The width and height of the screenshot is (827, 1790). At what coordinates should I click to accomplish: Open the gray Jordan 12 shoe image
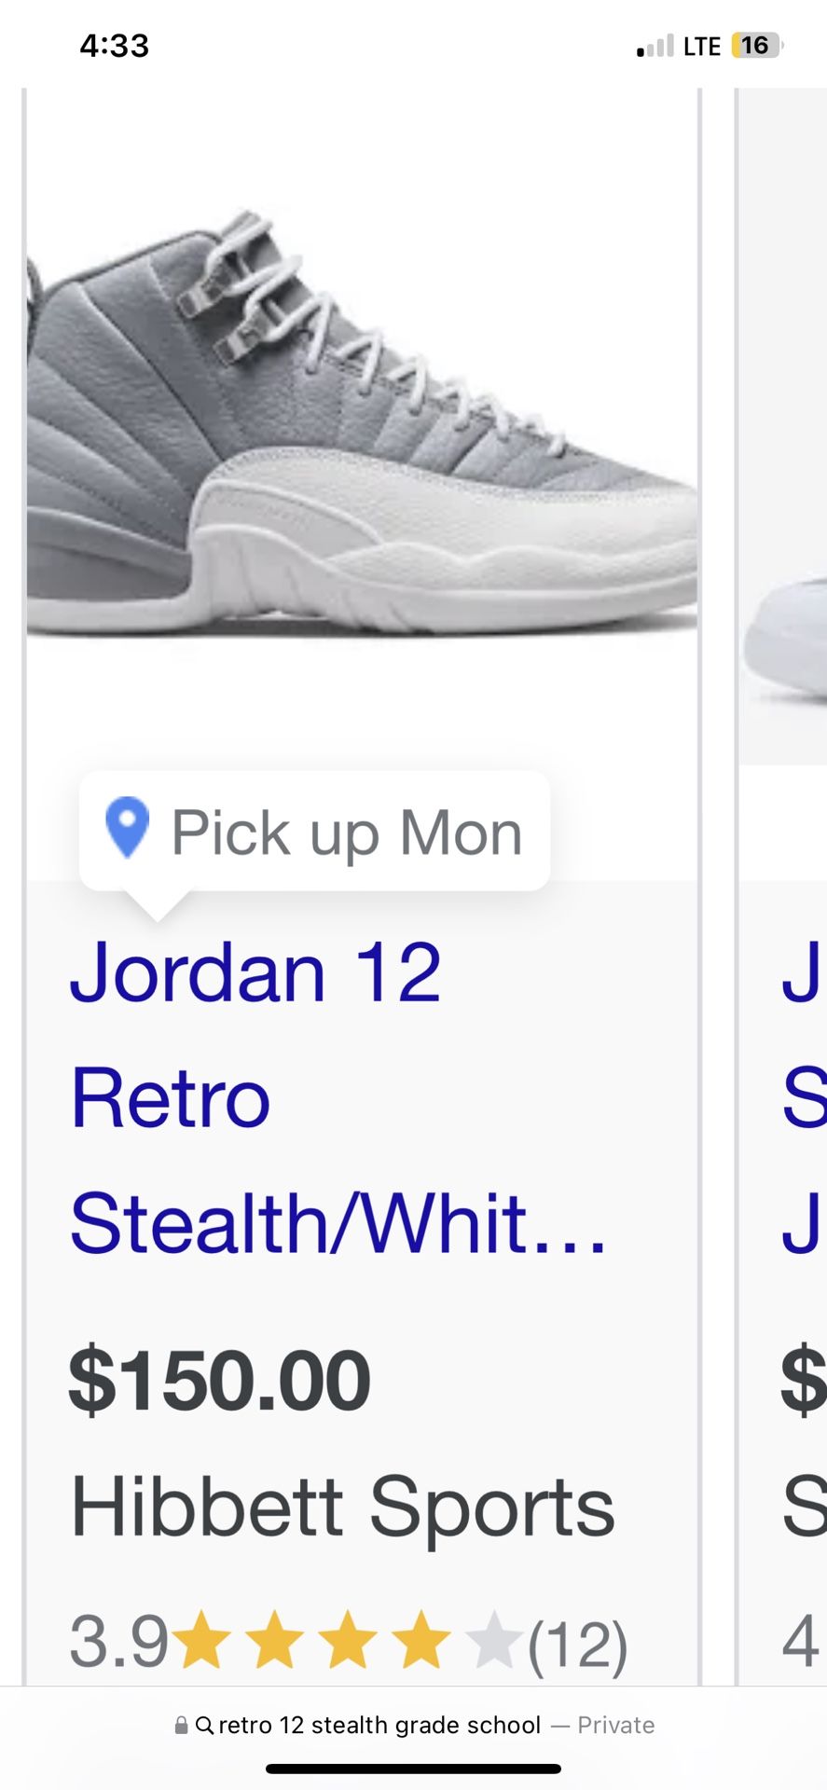(x=362, y=424)
